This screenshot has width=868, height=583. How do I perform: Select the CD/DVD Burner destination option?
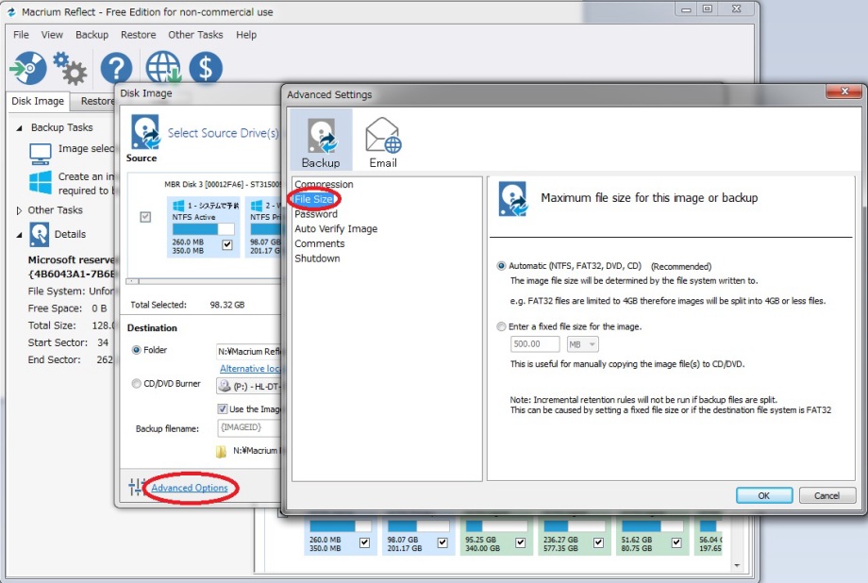[138, 384]
